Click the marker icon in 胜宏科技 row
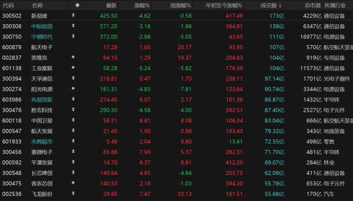The height and width of the screenshot is (201, 353). click(73, 109)
